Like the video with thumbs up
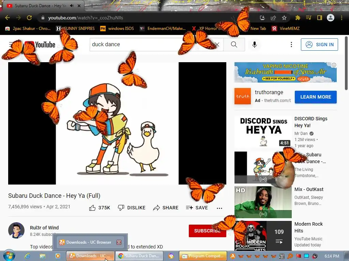The width and height of the screenshot is (349, 261). (100, 208)
